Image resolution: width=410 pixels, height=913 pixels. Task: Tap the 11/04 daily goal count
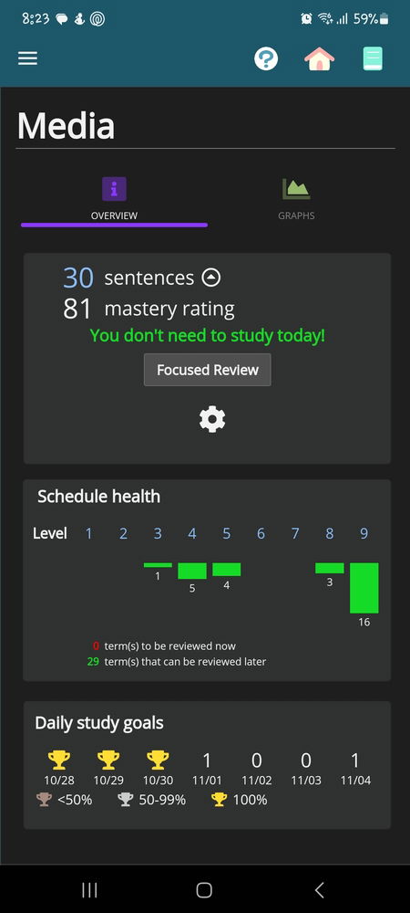click(355, 760)
